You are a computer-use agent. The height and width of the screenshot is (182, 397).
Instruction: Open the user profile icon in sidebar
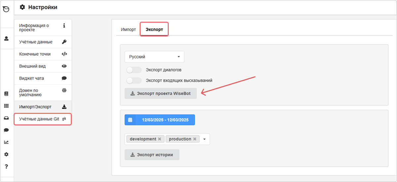click(6, 39)
